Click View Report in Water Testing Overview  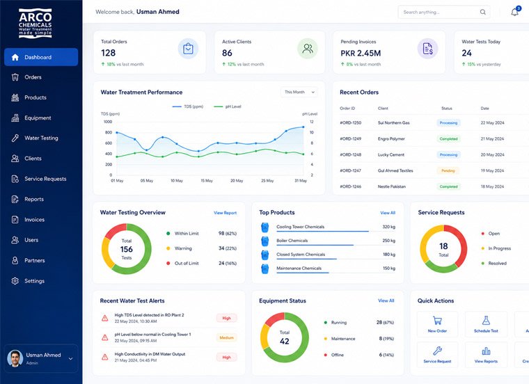(225, 213)
